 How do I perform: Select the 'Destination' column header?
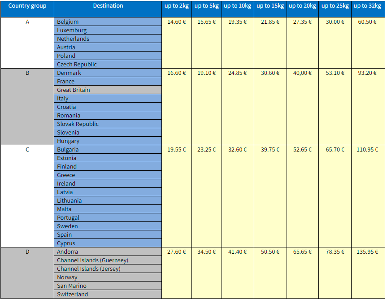pyautogui.click(x=108, y=6)
